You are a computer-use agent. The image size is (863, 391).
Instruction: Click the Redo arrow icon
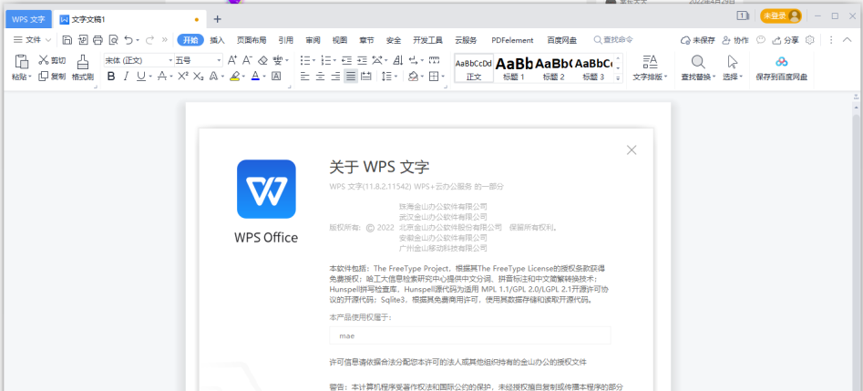pyautogui.click(x=149, y=40)
